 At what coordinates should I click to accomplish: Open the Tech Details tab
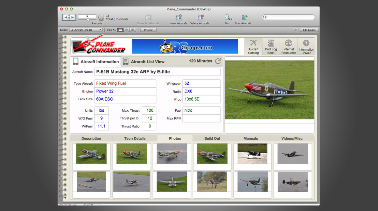coord(135,139)
